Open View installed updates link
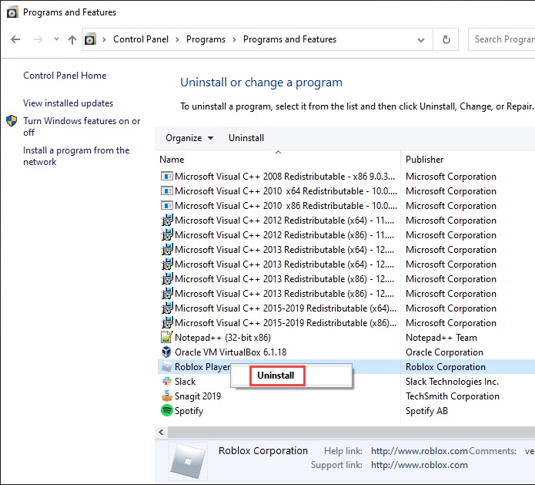Viewport: 535px width, 485px height. [x=68, y=103]
